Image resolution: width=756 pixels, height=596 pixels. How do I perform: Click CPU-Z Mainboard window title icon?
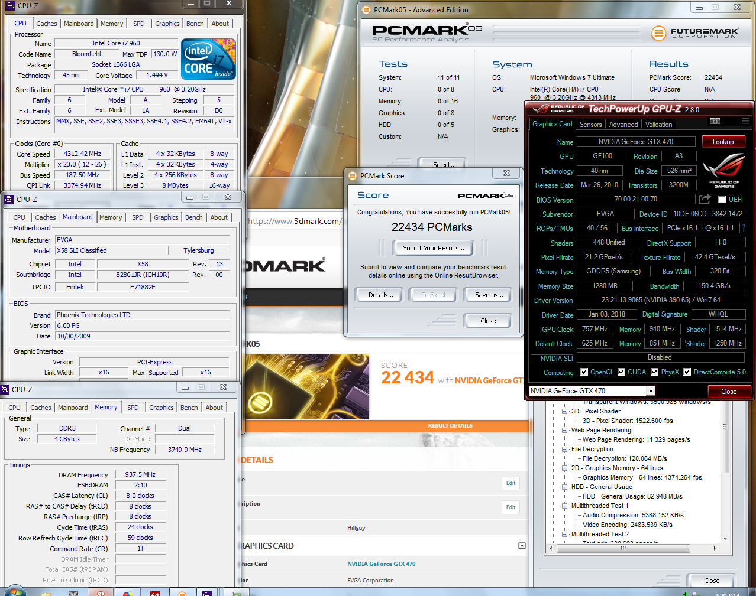click(x=9, y=199)
